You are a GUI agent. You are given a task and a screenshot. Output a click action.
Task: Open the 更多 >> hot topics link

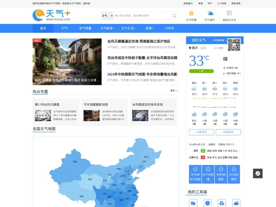(174, 90)
